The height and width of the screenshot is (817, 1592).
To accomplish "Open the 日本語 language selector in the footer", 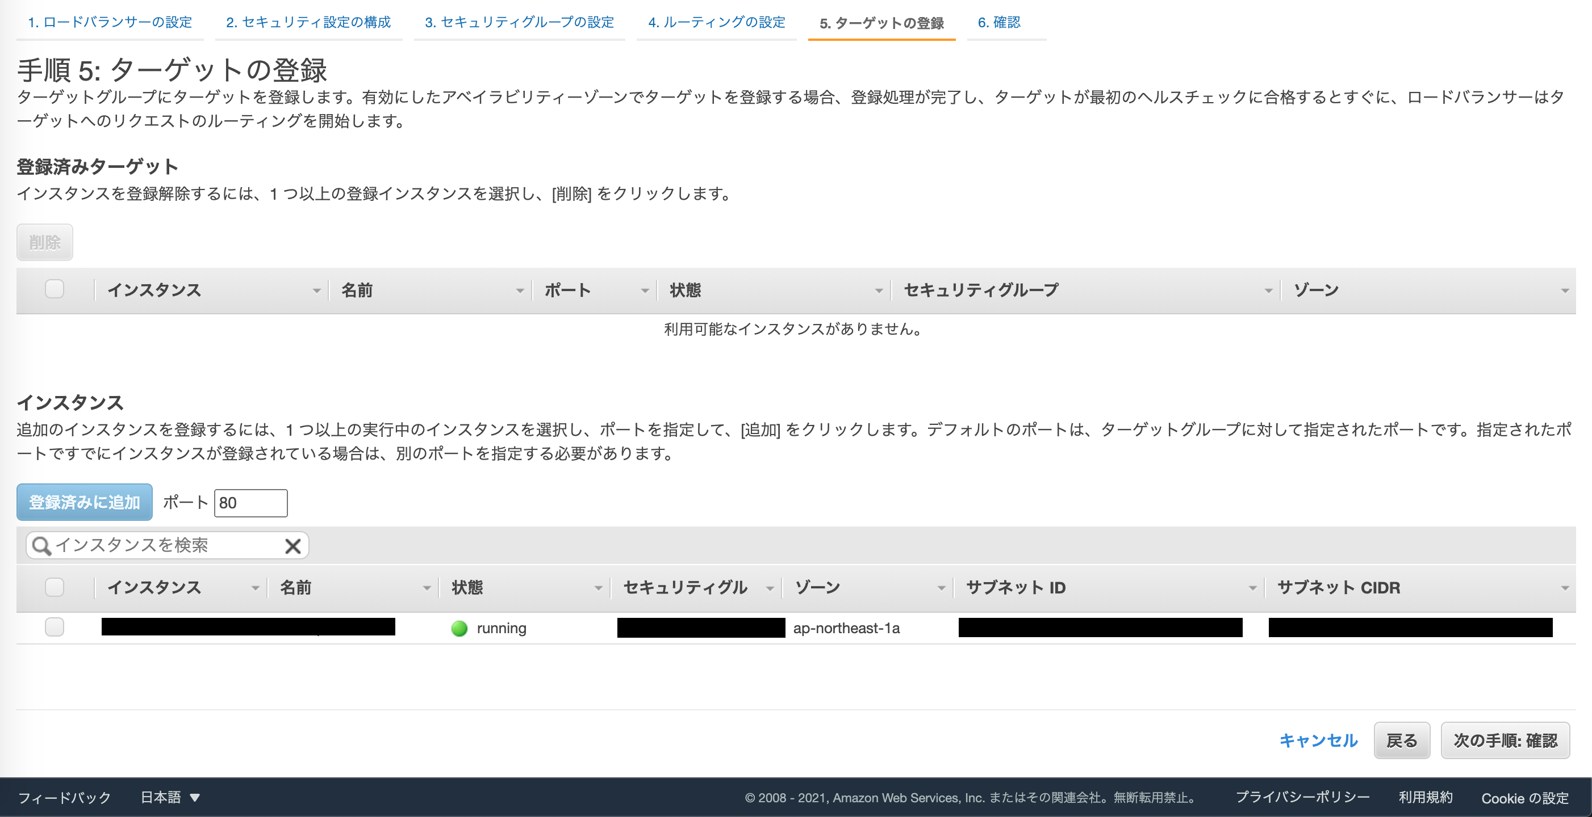I will [x=169, y=797].
